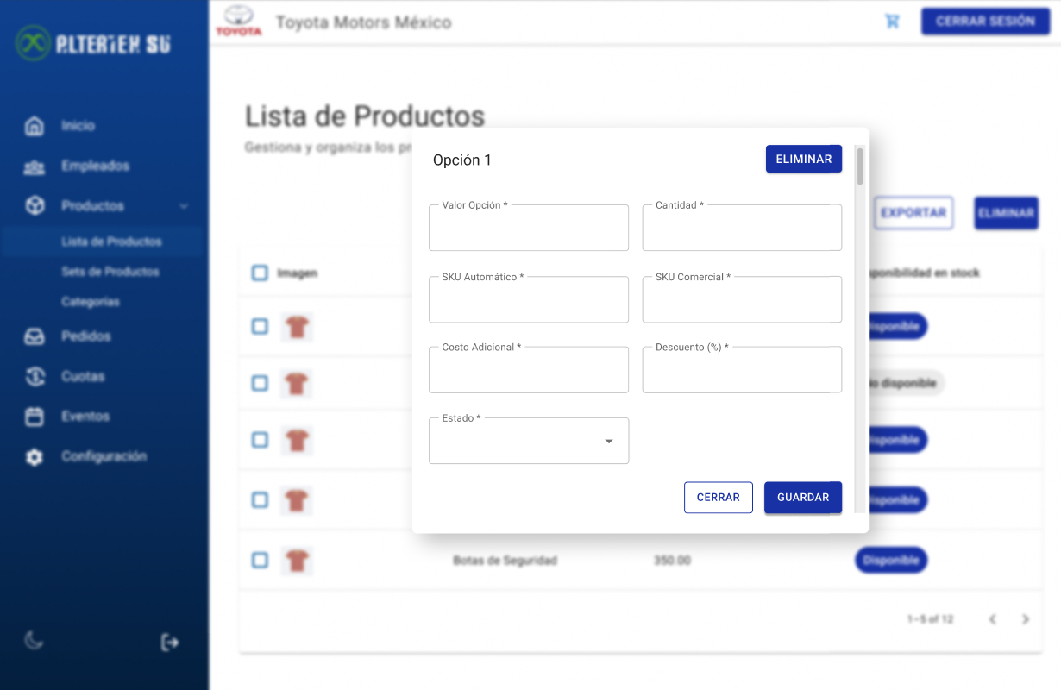Click the Imagen column header

[x=298, y=273]
